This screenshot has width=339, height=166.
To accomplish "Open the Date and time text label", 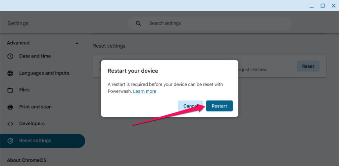I will (x=35, y=56).
